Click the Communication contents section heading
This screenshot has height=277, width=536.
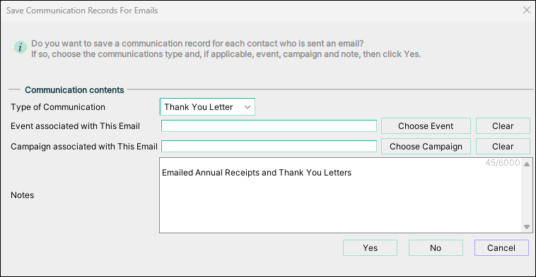point(74,90)
